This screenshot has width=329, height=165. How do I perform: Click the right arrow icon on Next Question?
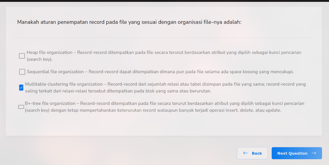coord(314,153)
